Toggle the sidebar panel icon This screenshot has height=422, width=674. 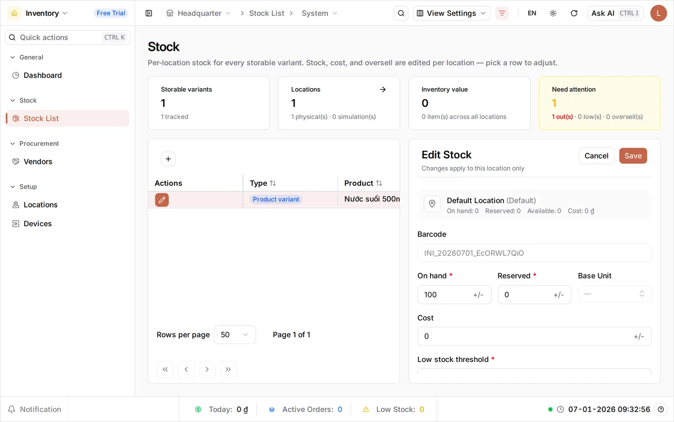pyautogui.click(x=149, y=13)
